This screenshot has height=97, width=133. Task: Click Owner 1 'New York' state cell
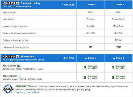tap(90, 33)
